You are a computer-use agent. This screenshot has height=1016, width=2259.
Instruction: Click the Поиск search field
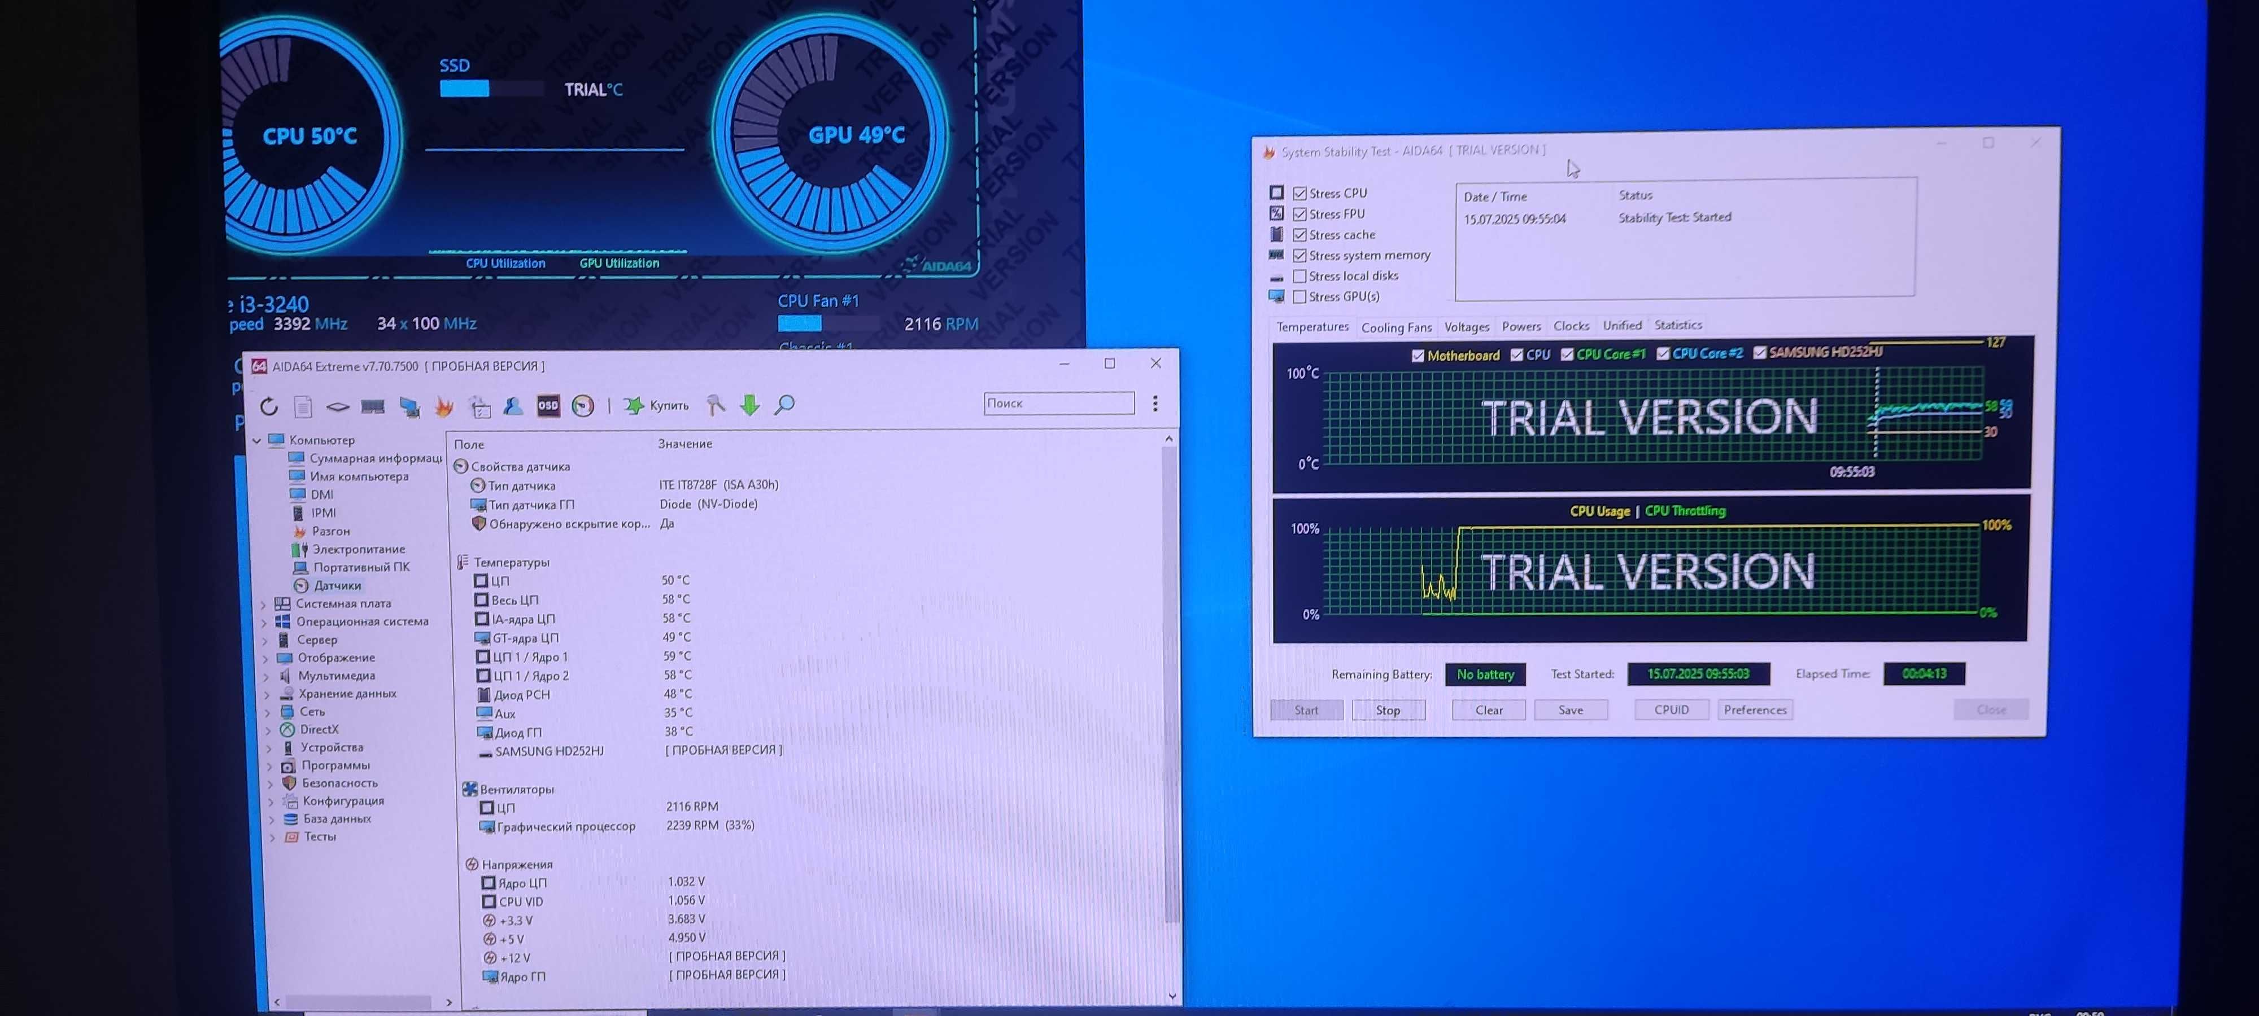[x=1058, y=403]
